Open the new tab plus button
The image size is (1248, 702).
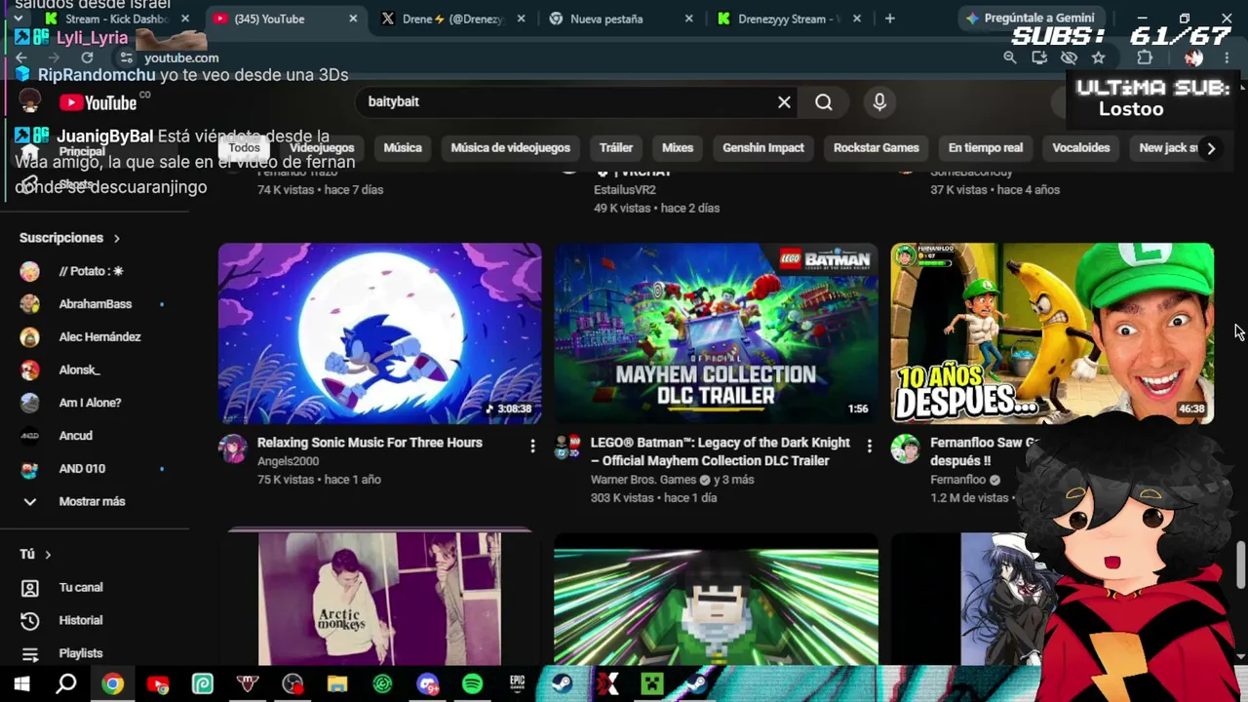pos(889,19)
